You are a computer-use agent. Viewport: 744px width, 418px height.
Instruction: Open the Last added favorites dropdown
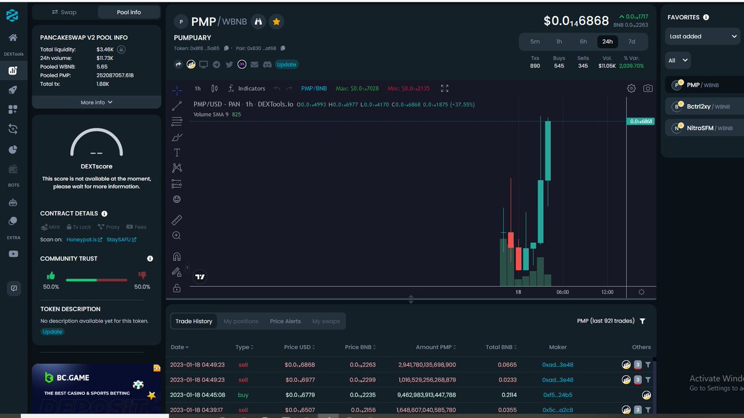click(x=702, y=37)
